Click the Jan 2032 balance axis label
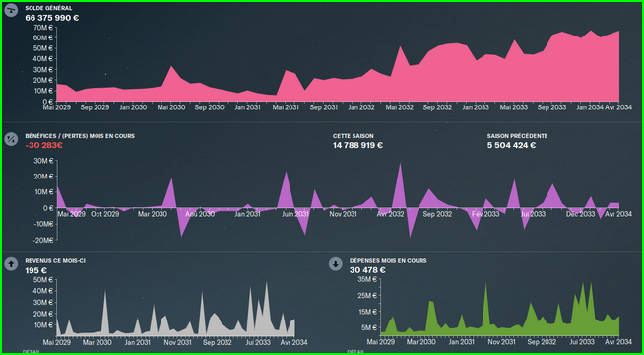This screenshot has height=355, width=644. (x=361, y=107)
